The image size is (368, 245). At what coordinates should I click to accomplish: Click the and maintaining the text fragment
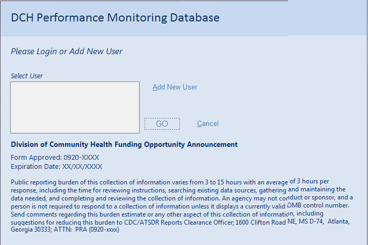click(316, 189)
